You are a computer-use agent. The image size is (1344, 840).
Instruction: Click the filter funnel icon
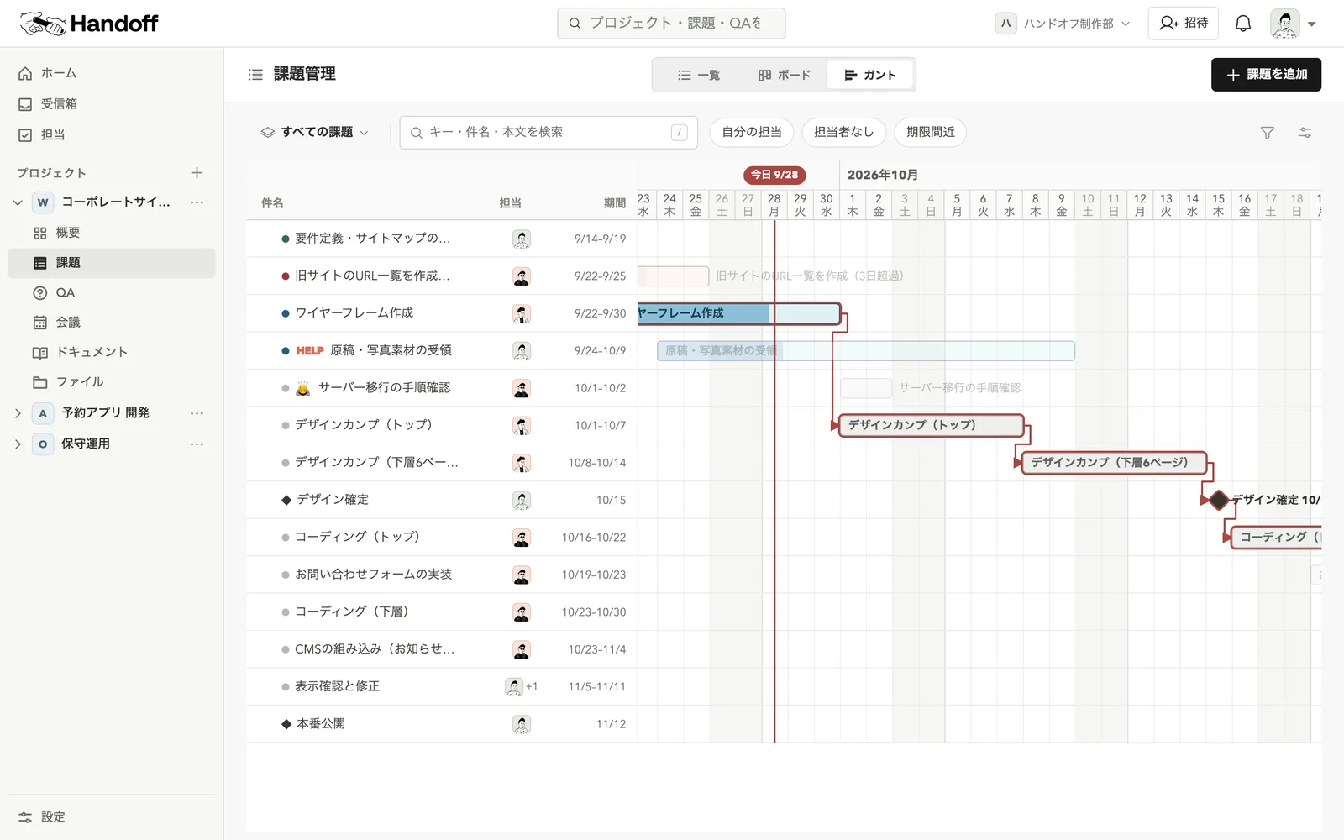coord(1268,133)
